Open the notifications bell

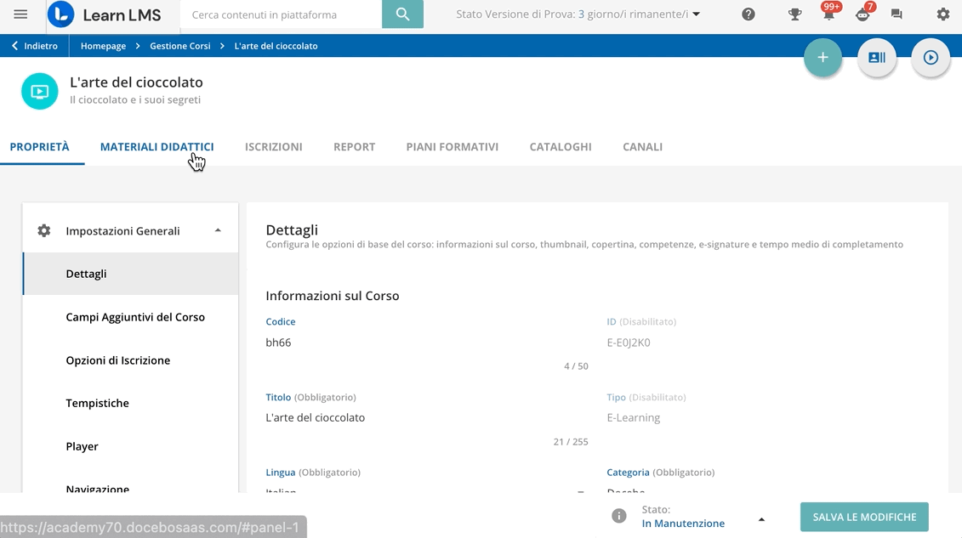pos(828,15)
